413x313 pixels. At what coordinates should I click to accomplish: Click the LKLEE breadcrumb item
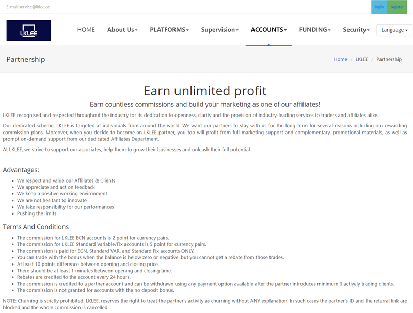[362, 59]
